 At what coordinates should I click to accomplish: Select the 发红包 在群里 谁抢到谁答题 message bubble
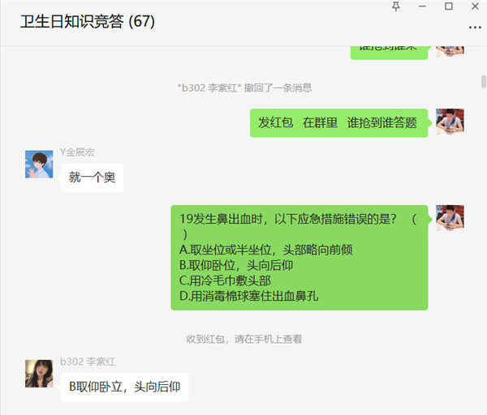click(x=338, y=123)
